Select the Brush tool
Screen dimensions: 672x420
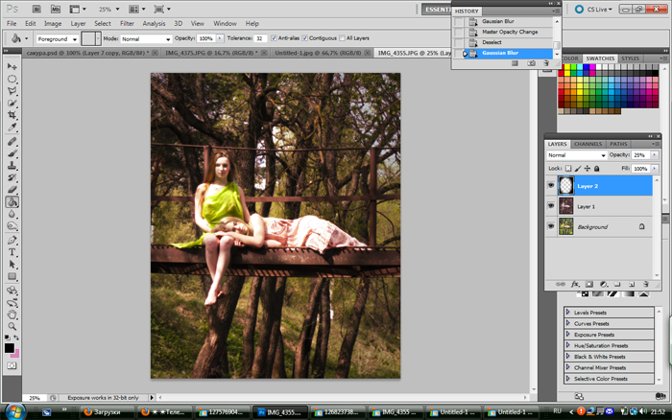click(12, 153)
